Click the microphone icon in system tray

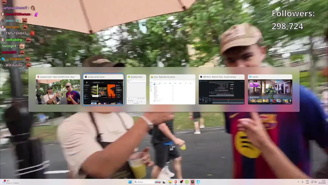pos(303,182)
